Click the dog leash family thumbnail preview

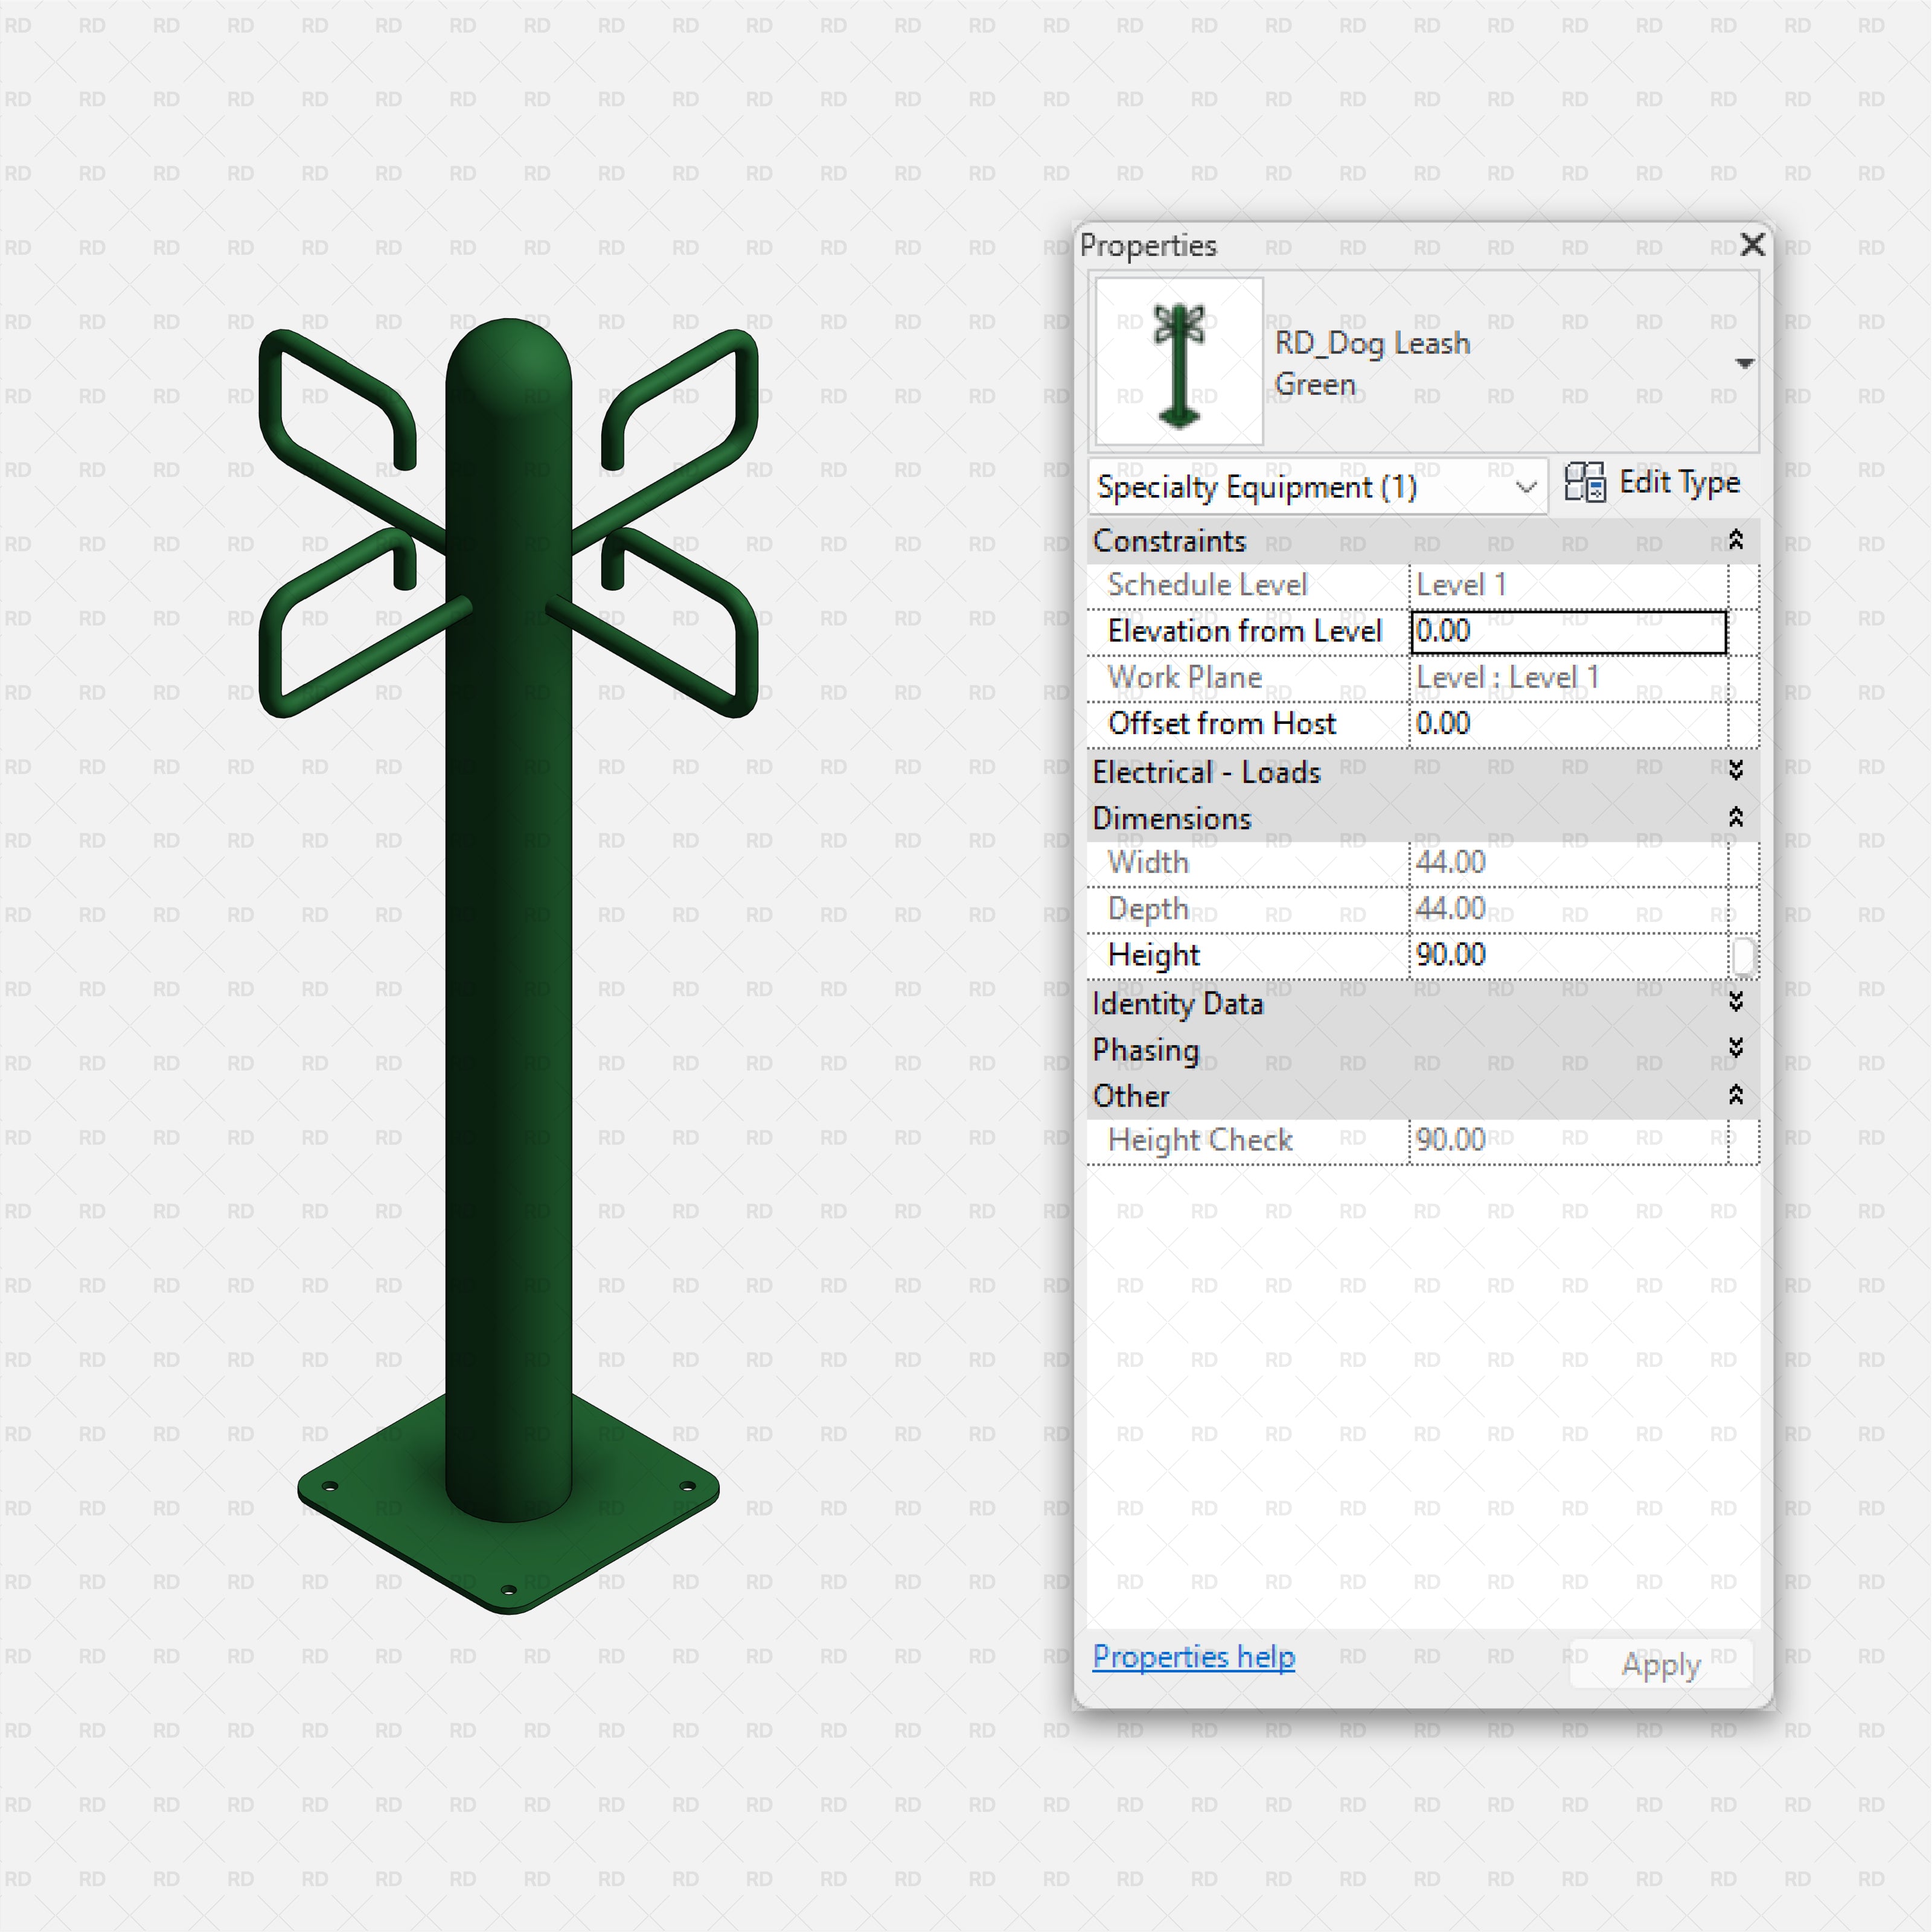(1179, 362)
